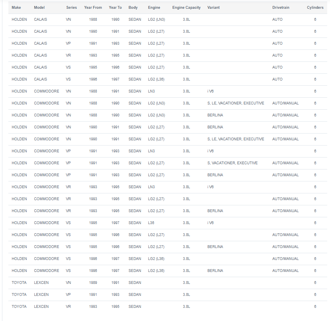Click 1989 Year From in Lexcen VN row
The width and height of the screenshot is (330, 321).
point(93,283)
